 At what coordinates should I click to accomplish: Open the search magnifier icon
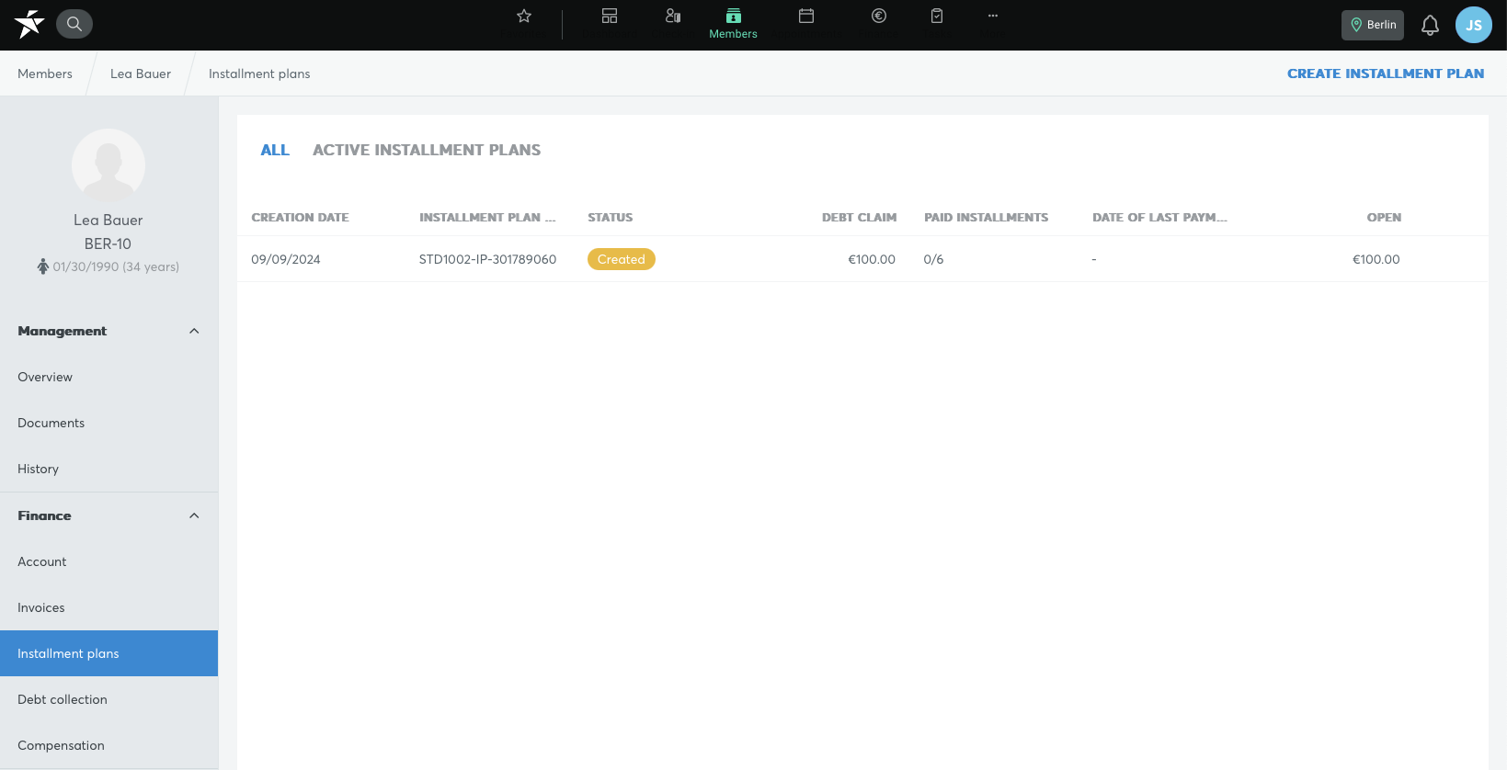[x=74, y=24]
